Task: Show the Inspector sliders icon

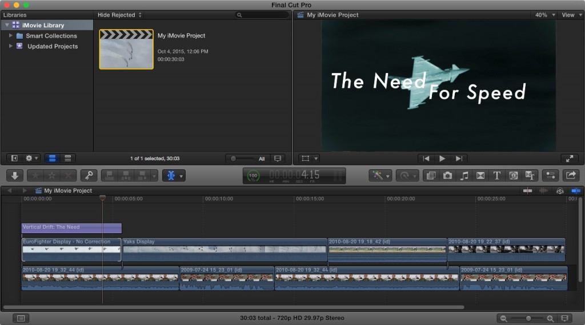Action: click(x=550, y=176)
